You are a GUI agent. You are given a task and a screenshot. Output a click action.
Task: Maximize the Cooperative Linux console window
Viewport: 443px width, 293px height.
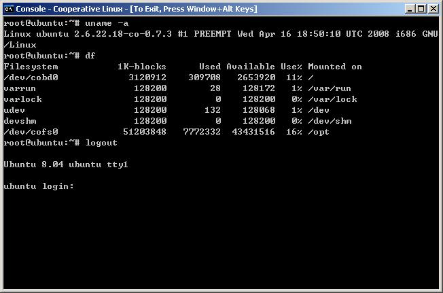point(421,9)
